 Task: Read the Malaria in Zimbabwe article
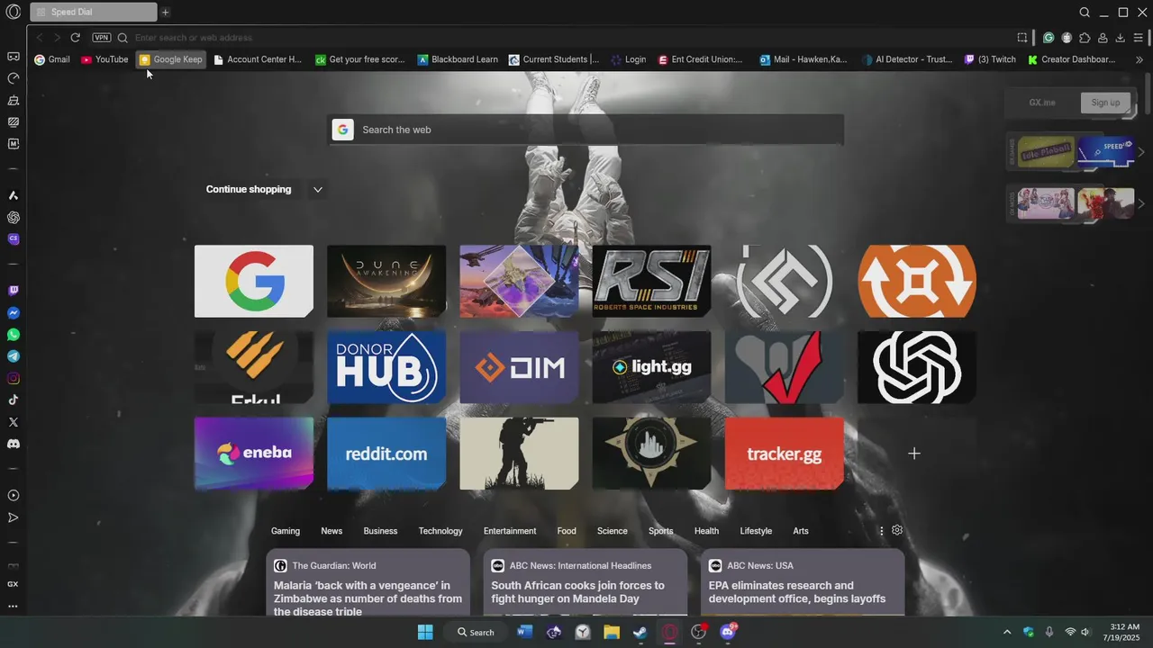(x=368, y=598)
